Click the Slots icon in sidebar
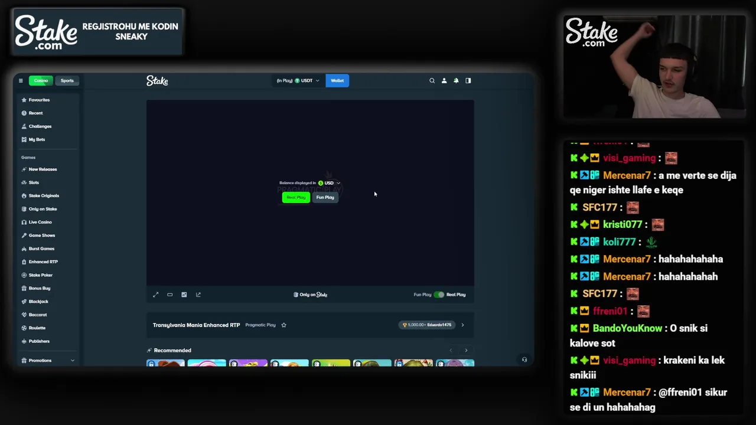Viewport: 756px width, 425px height. click(24, 182)
